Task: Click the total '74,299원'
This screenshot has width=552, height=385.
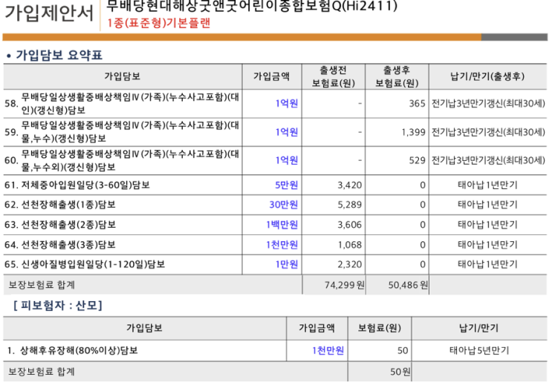Action: tap(344, 285)
